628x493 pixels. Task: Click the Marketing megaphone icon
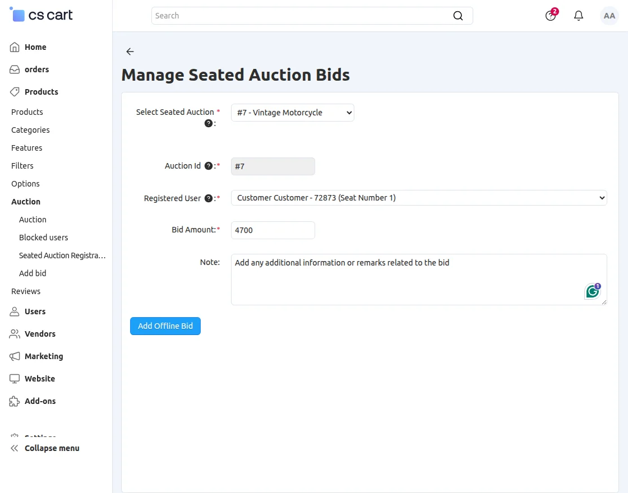(x=15, y=356)
